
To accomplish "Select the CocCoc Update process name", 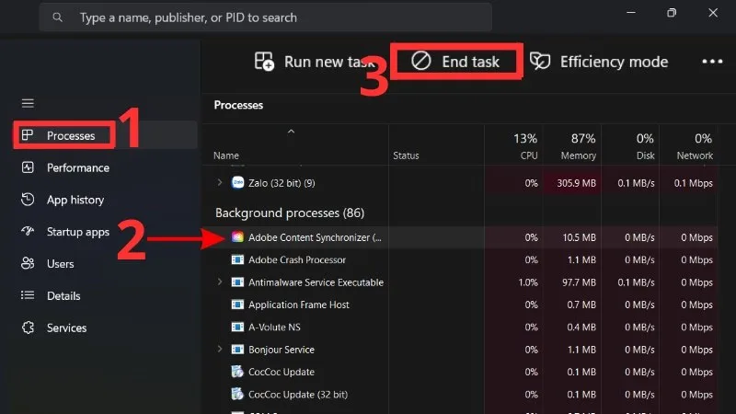I will [x=282, y=372].
